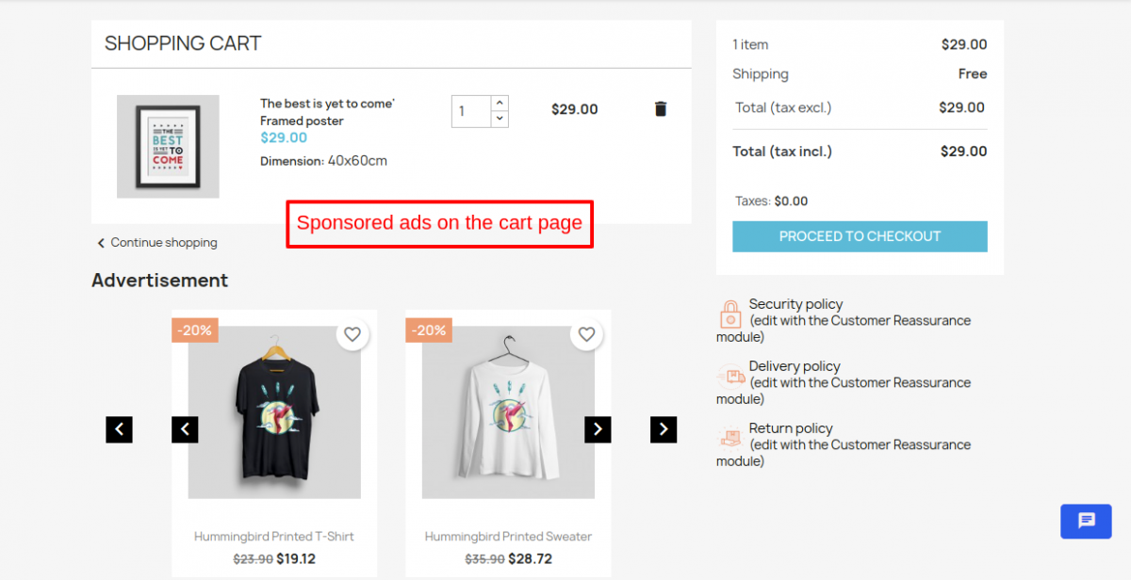The image size is (1131, 580).
Task: Open Hummingbird Printed Sweater product title
Action: pos(508,537)
